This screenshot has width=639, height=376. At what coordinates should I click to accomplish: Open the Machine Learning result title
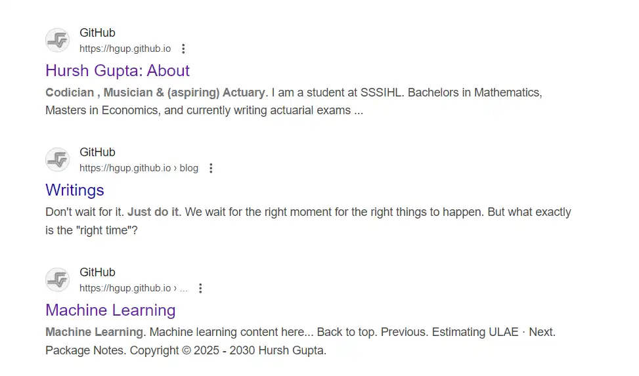tap(110, 310)
